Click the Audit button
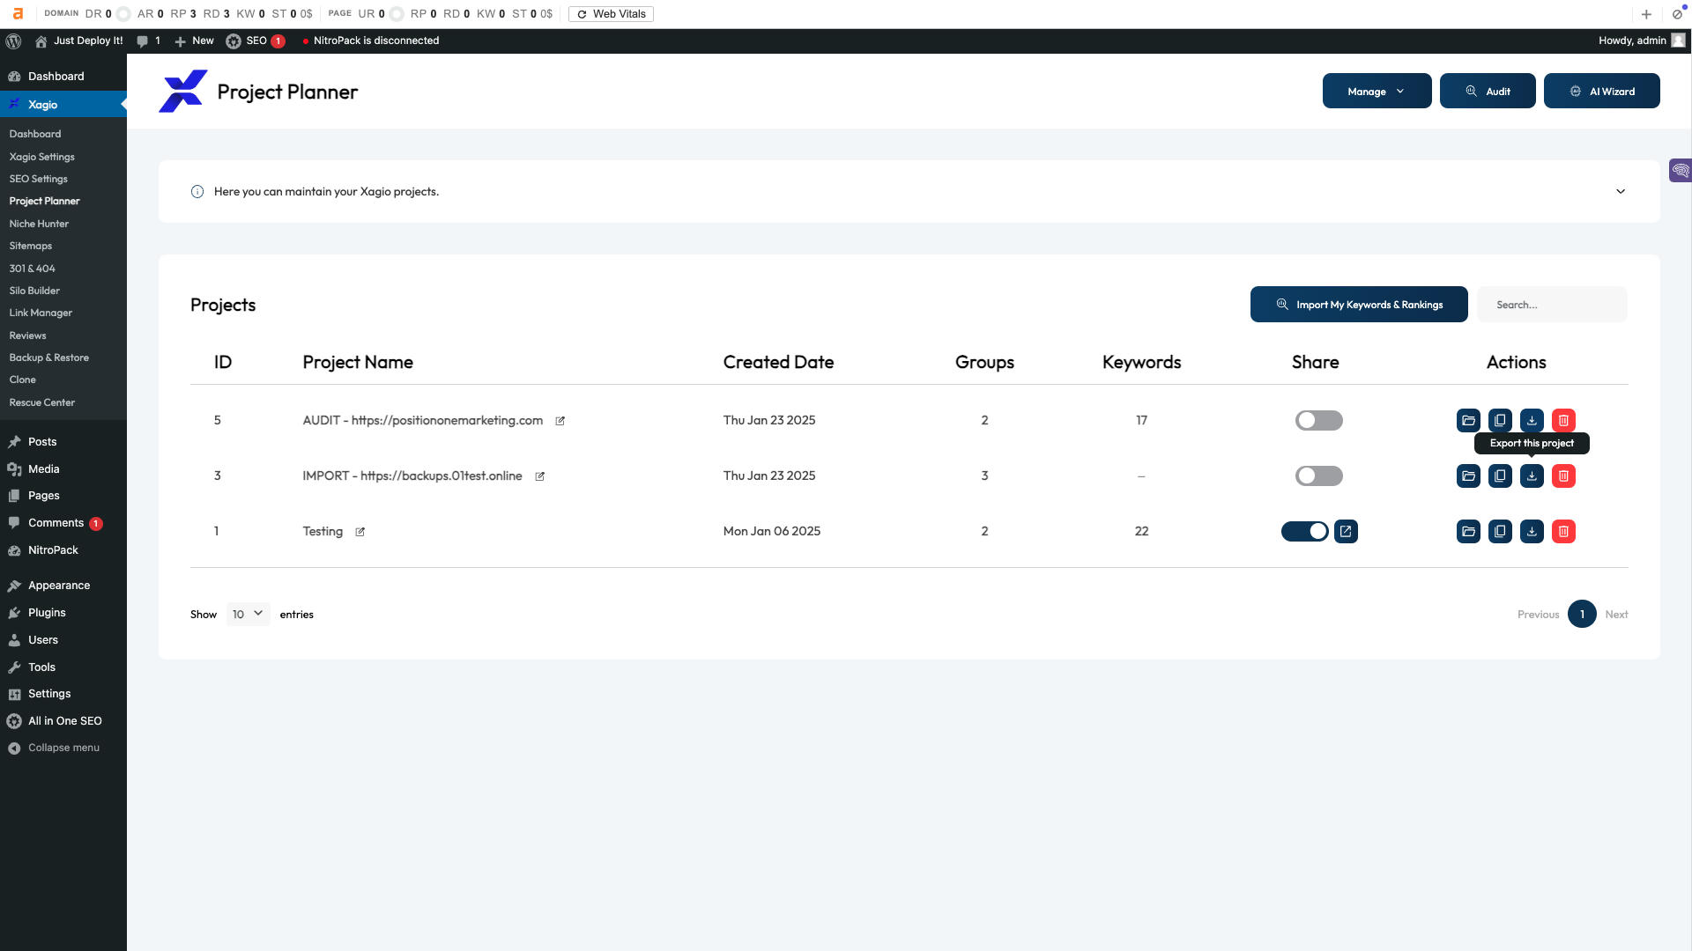Screen dimensions: 1692x951 pyautogui.click(x=1488, y=92)
